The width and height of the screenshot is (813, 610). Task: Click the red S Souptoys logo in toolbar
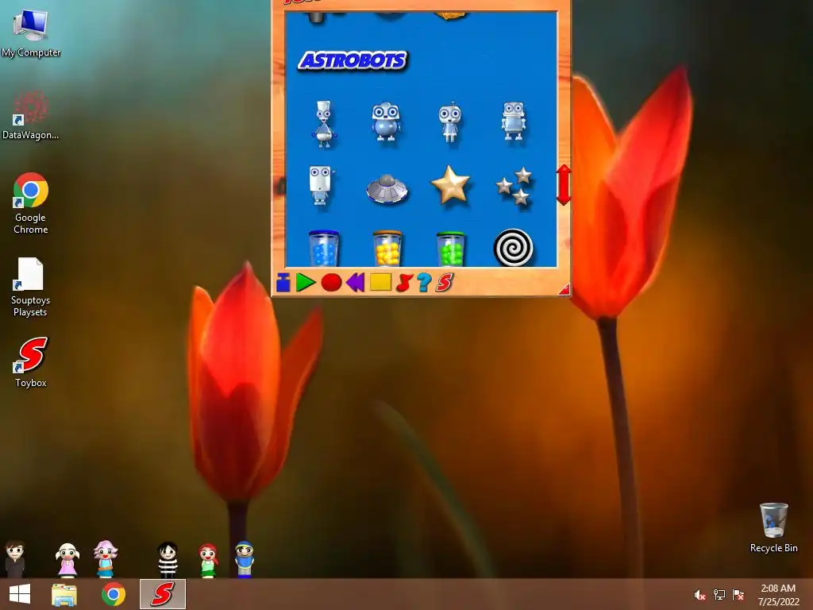(445, 282)
